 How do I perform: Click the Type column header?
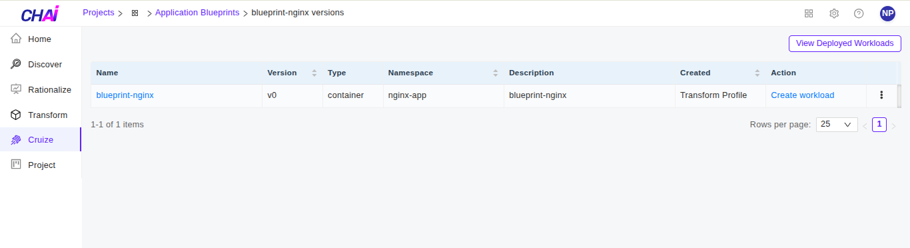click(352, 73)
